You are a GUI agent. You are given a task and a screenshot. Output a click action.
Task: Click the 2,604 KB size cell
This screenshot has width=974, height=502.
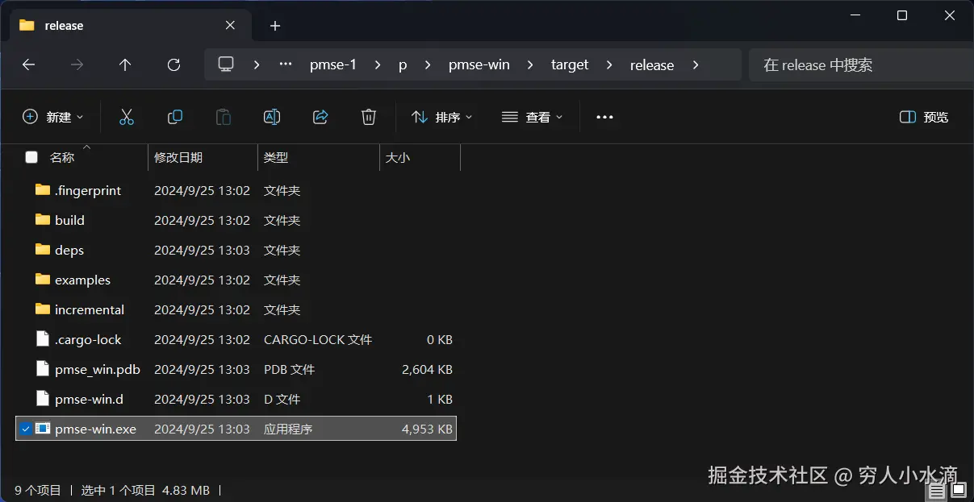coord(428,370)
